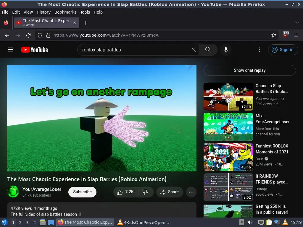Open Funniest ROBLOX Moments of 2021 thumbnail
The width and height of the screenshot is (303, 227).
point(228,157)
